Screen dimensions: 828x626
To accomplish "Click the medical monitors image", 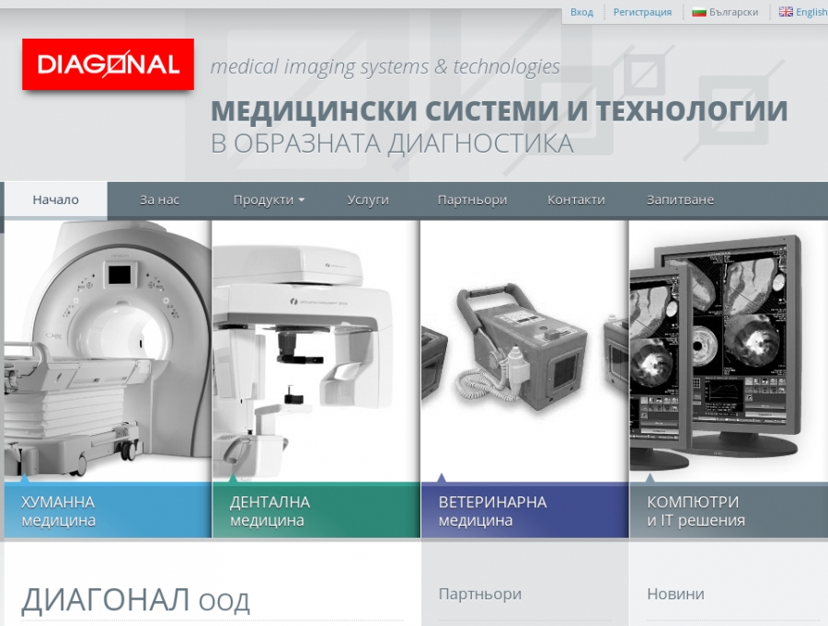I will [728, 349].
